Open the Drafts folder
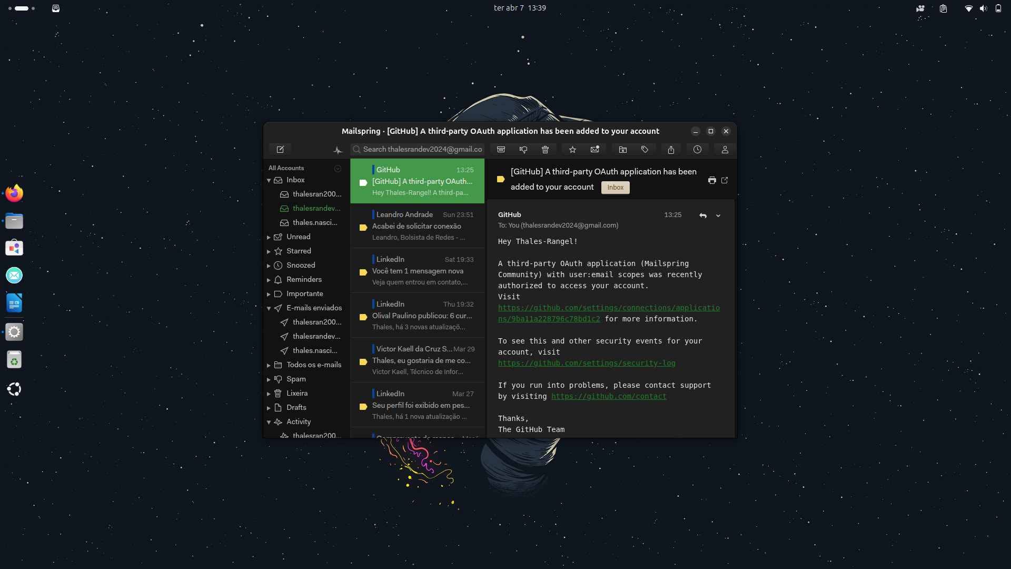The image size is (1011, 569). pos(296,408)
